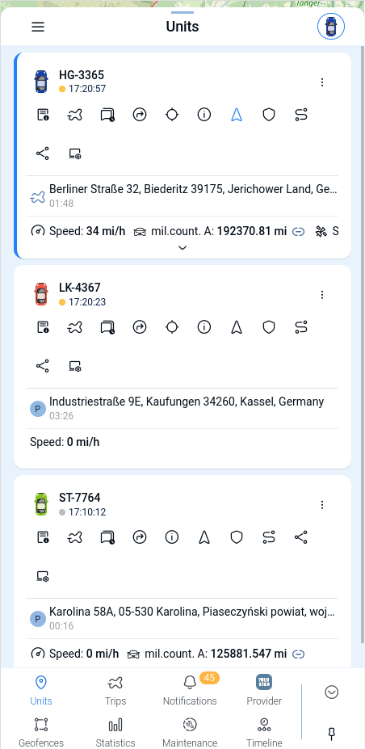The image size is (365, 749).
Task: Pin the bottom navigation panel
Action: tap(332, 733)
